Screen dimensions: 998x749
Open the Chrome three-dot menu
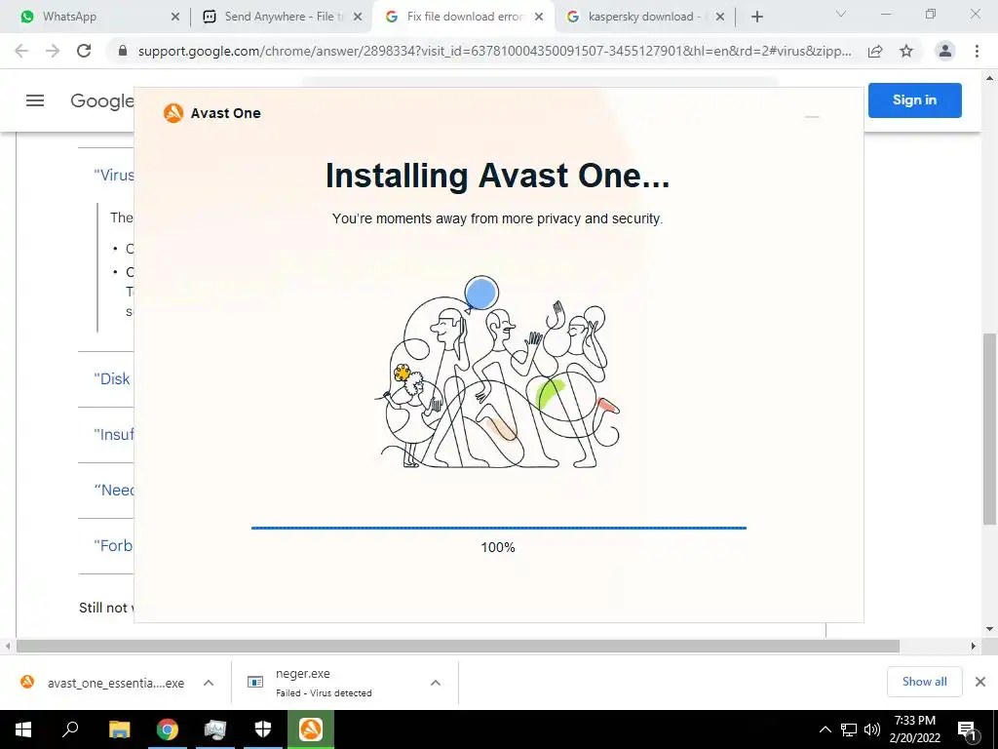point(977,51)
